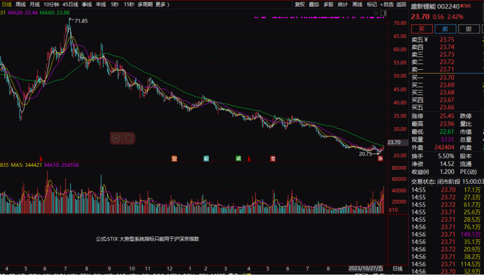Switch to the 月线 monthly period
484x275 pixels.
coord(35,4)
